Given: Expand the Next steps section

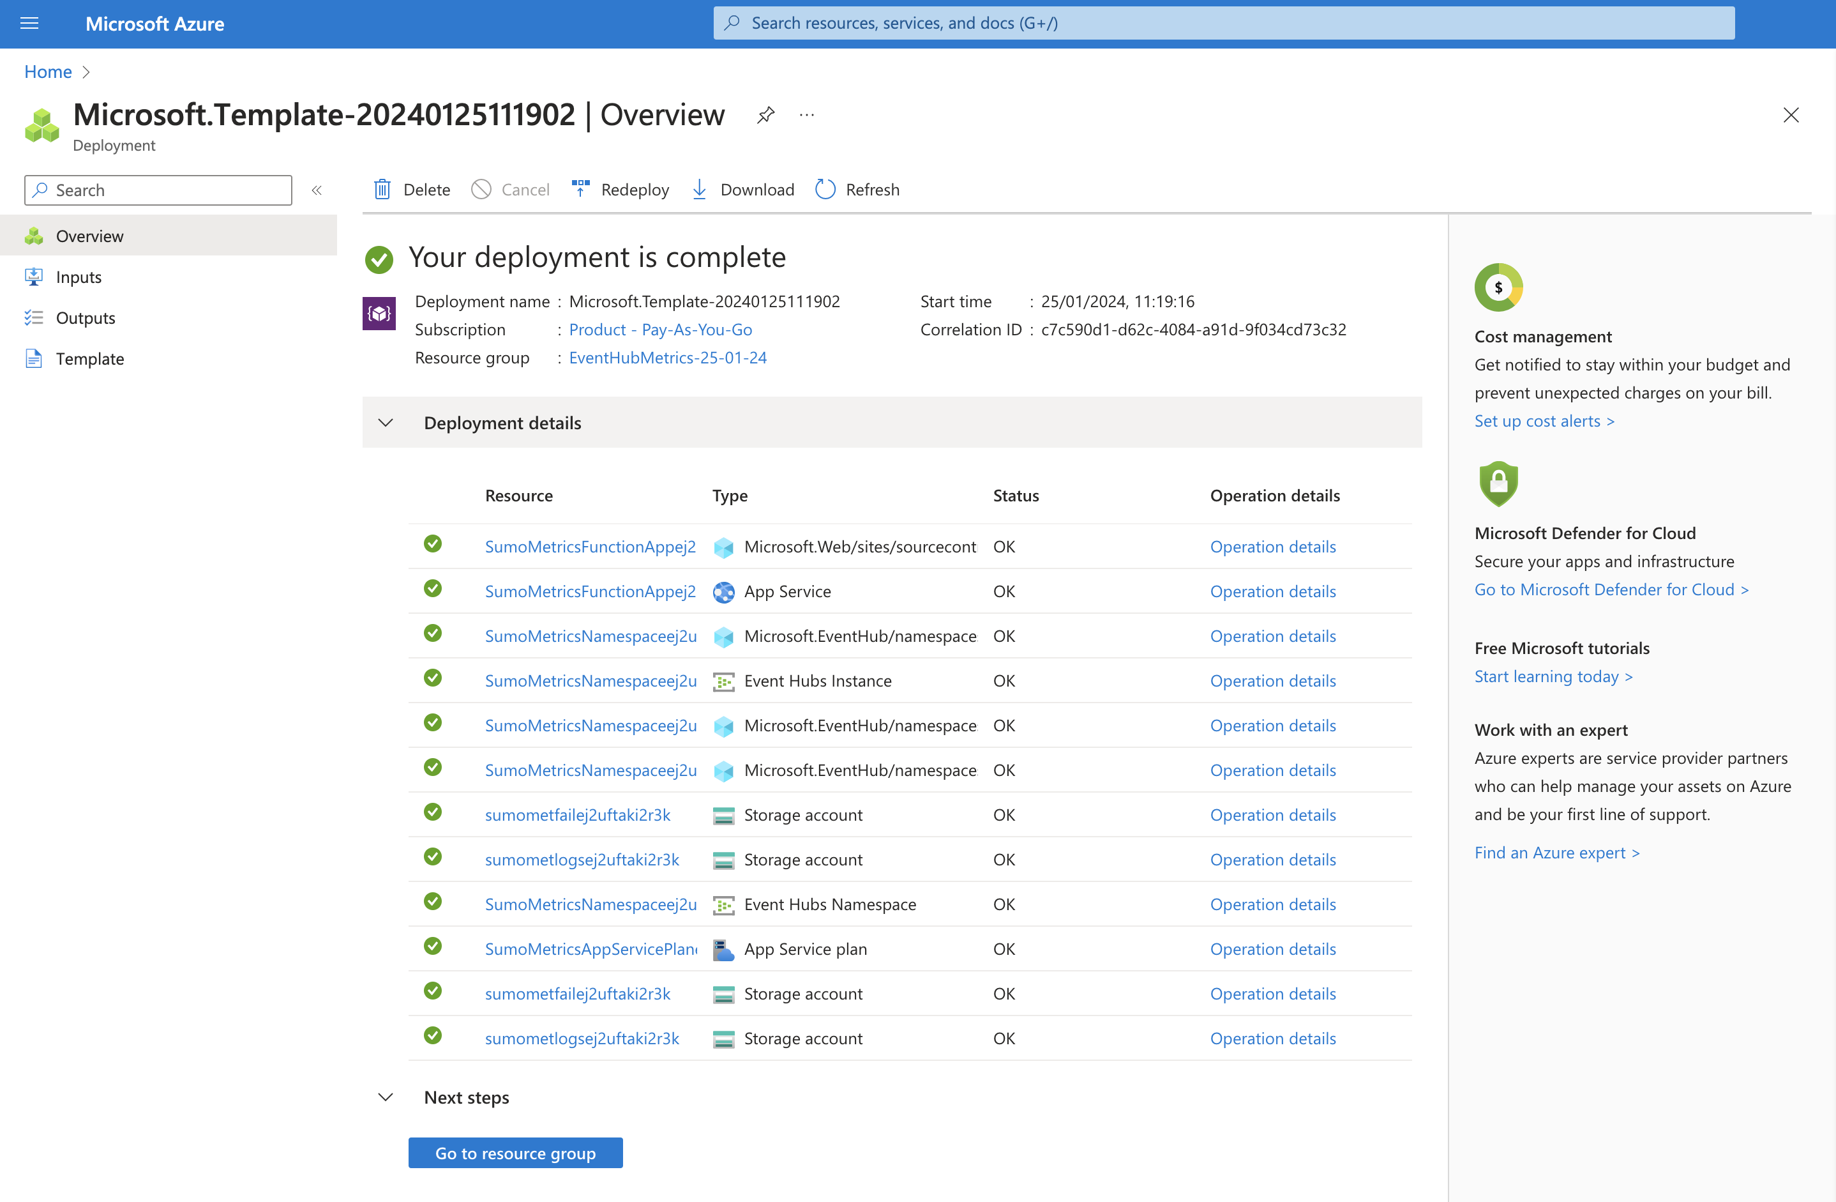Looking at the screenshot, I should pos(386,1096).
